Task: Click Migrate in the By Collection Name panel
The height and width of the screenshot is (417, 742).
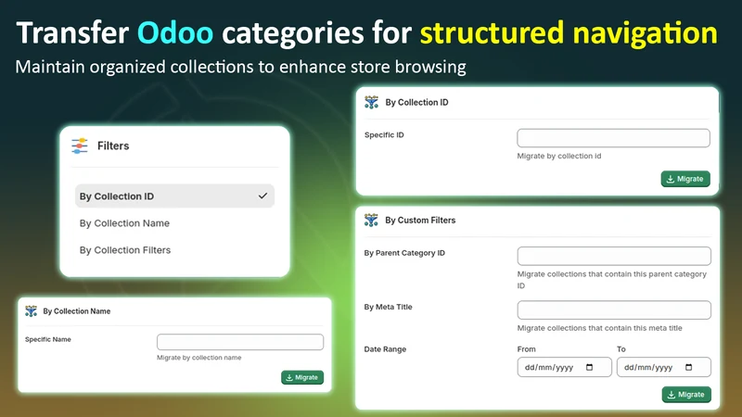Action: 302,377
